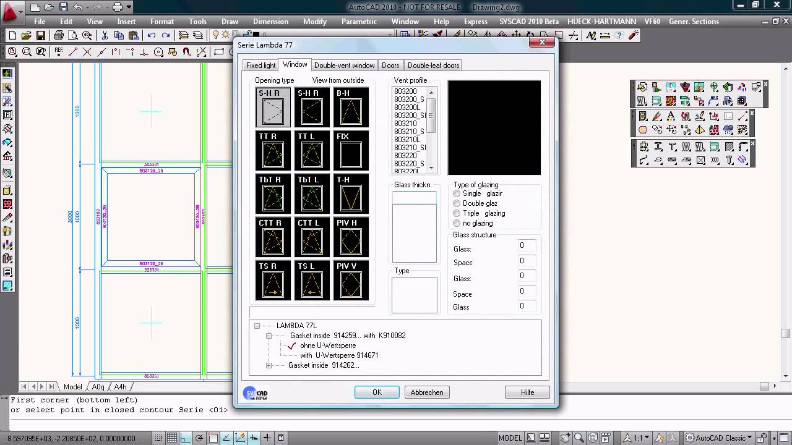The width and height of the screenshot is (792, 445).
Task: Choose the B-H opening type
Action: click(351, 107)
